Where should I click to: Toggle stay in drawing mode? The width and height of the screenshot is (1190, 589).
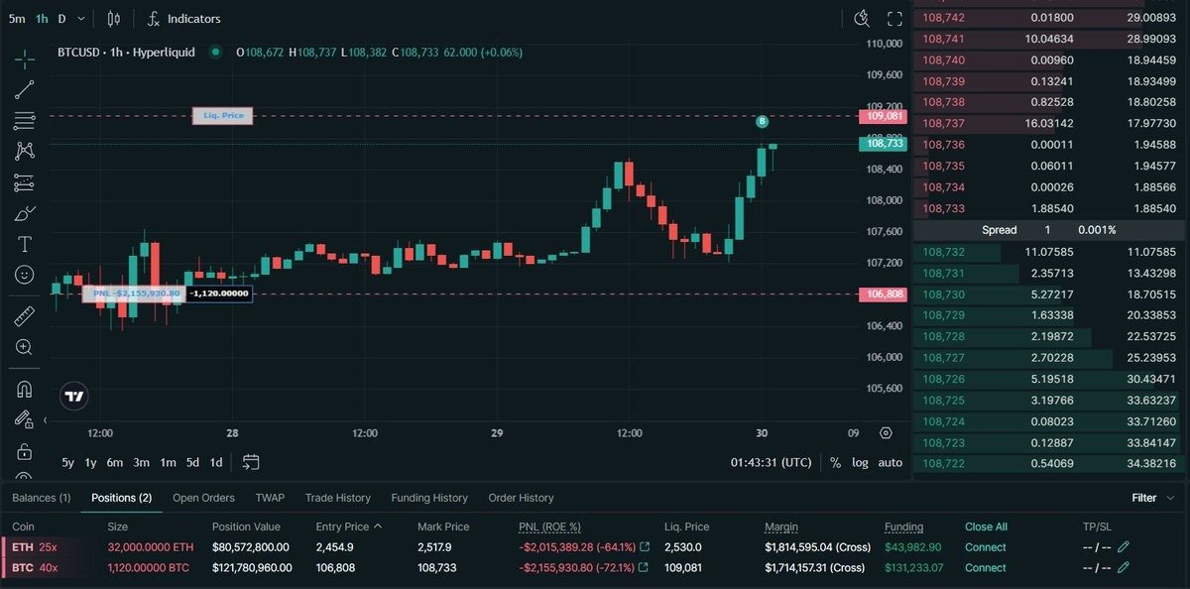pos(24,419)
